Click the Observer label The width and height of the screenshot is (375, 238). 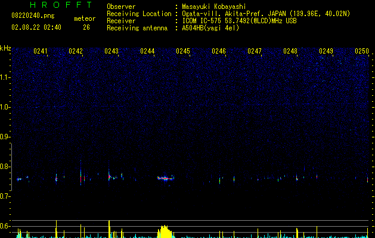coord(121,7)
